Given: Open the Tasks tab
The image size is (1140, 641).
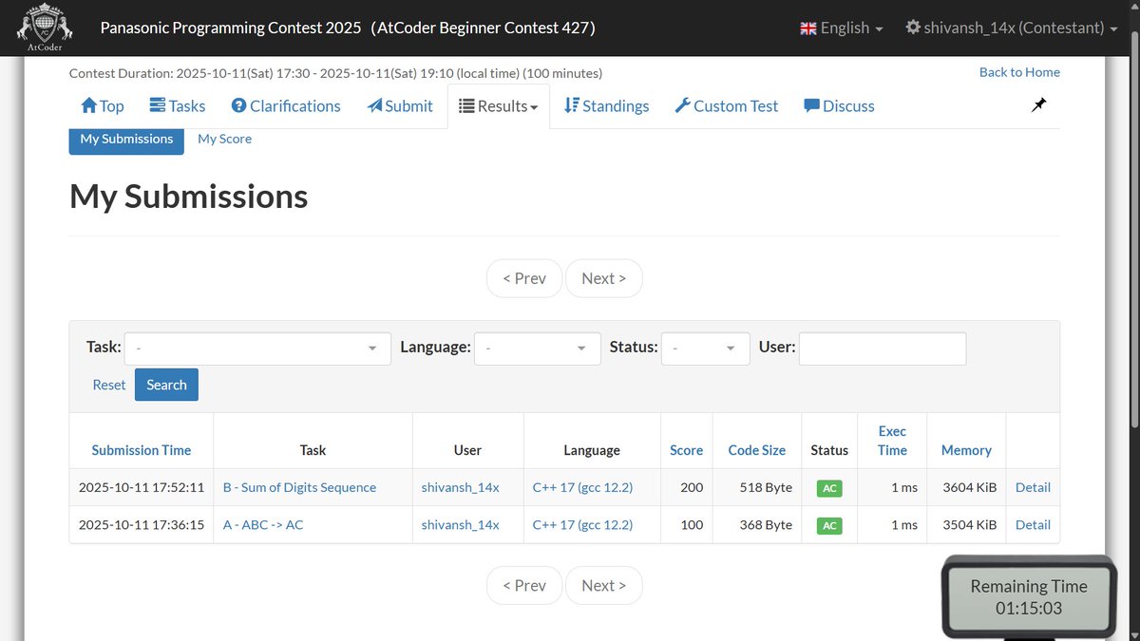Looking at the screenshot, I should pos(178,106).
